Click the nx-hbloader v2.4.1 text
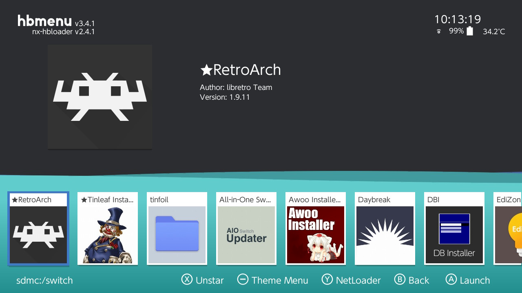This screenshot has height=293, width=522. [x=64, y=32]
